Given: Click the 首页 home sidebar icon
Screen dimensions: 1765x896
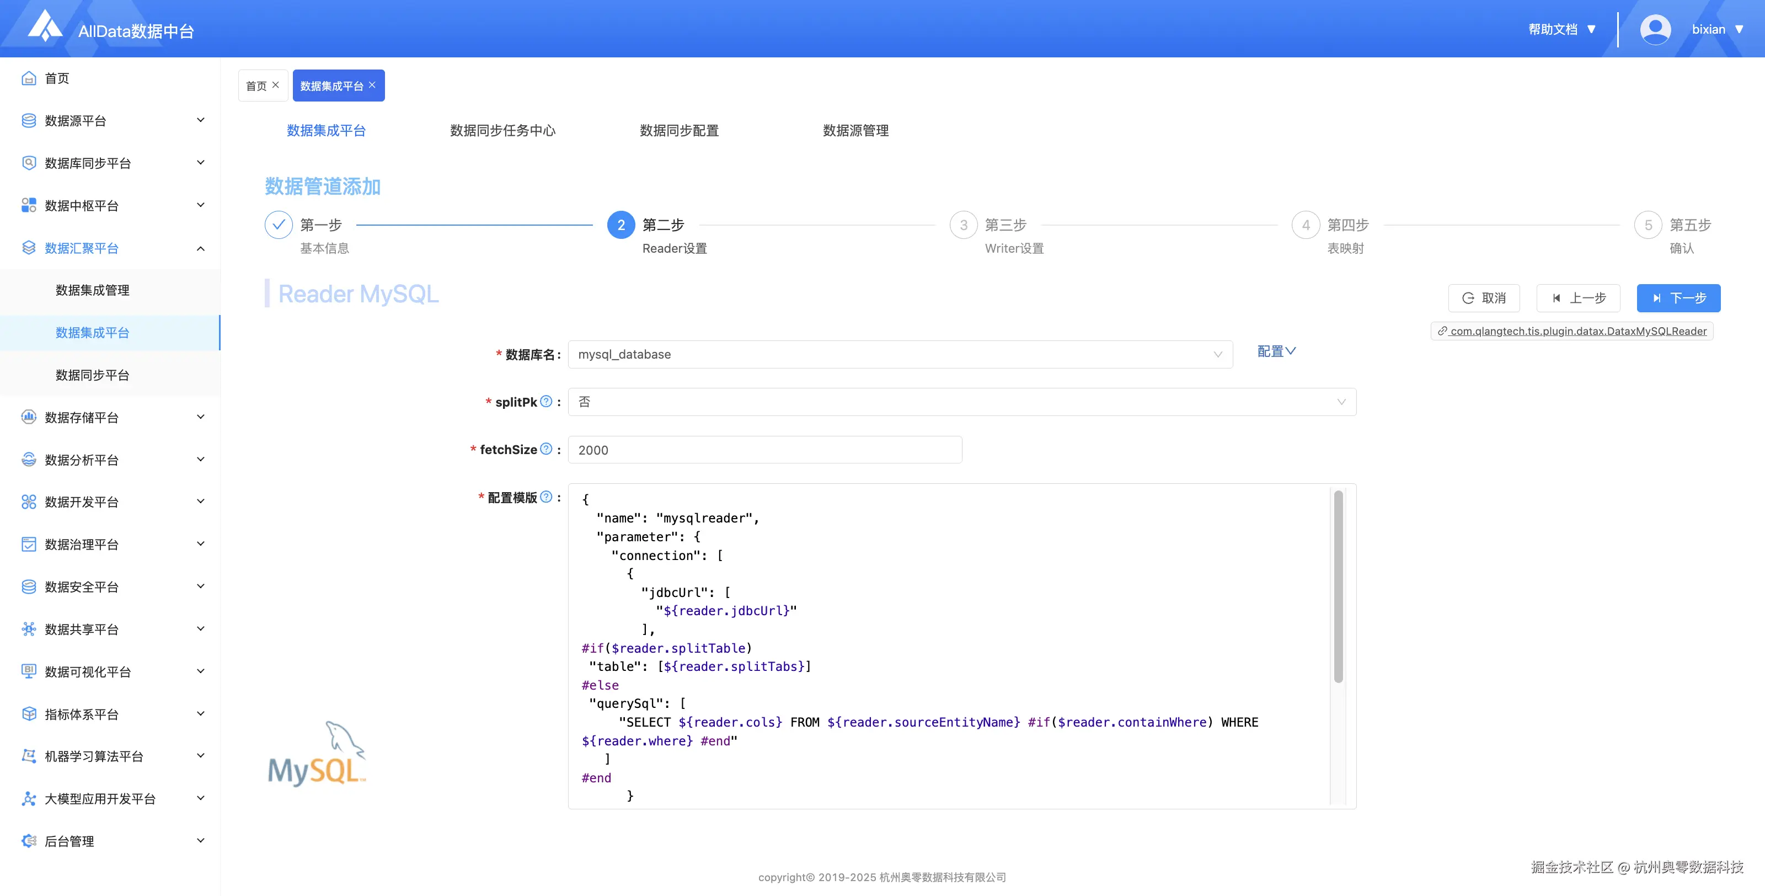Looking at the screenshot, I should click(28, 78).
